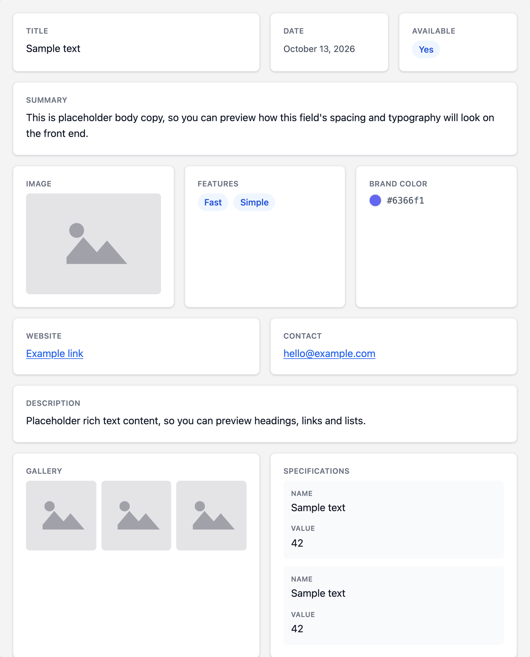
Task: Click the TITLE heading label
Action: 37,31
